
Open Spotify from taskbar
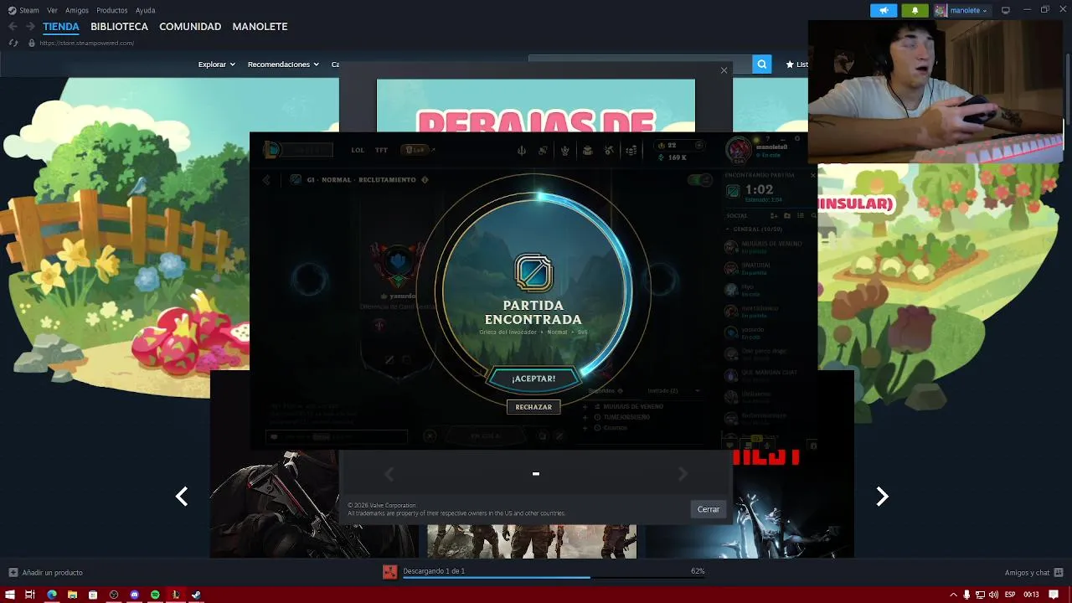(155, 595)
